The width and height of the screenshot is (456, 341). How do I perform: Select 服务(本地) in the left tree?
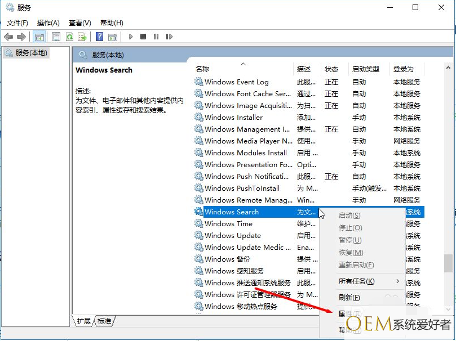pos(31,53)
